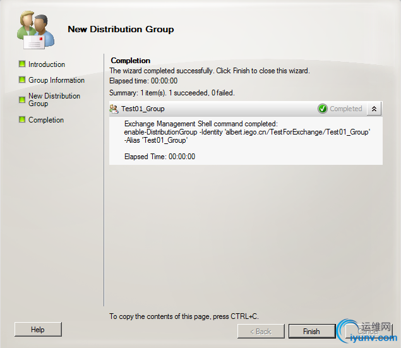Select the Introduction step in sidebar

(47, 64)
